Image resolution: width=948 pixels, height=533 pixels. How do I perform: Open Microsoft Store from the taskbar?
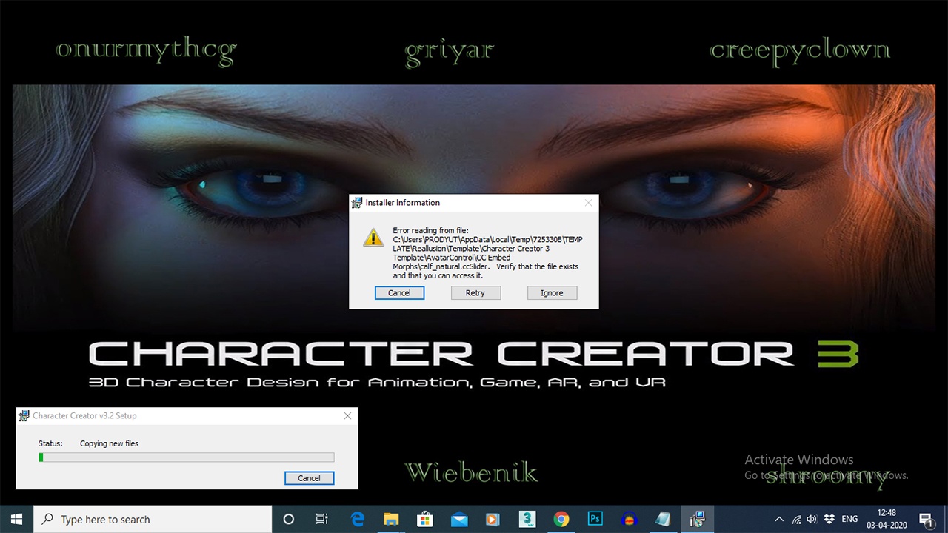(x=425, y=519)
